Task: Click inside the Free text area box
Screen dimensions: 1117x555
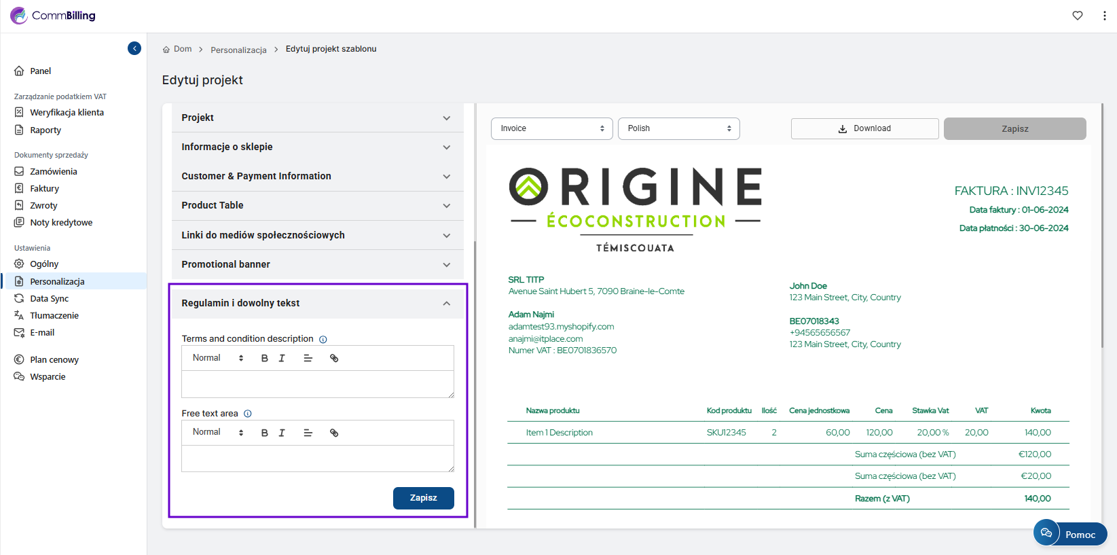Action: click(x=317, y=459)
